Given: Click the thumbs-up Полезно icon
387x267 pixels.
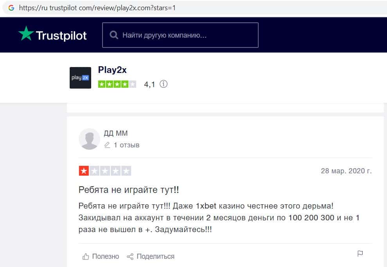Looking at the screenshot, I should pos(86,256).
